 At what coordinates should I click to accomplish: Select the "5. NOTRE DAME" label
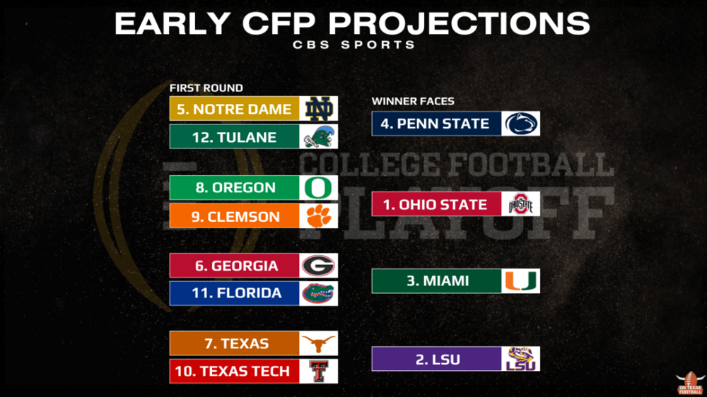click(x=234, y=109)
